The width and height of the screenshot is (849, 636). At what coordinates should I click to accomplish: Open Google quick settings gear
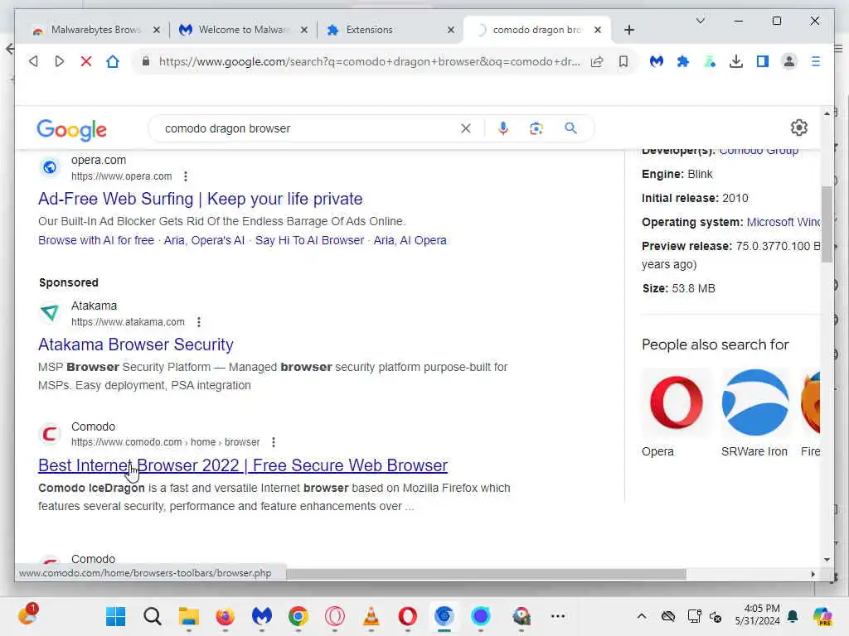coord(799,128)
